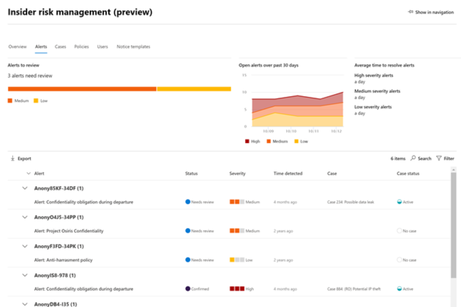The height and width of the screenshot is (307, 461).
Task: Click the Search magnifier icon
Action: point(413,158)
